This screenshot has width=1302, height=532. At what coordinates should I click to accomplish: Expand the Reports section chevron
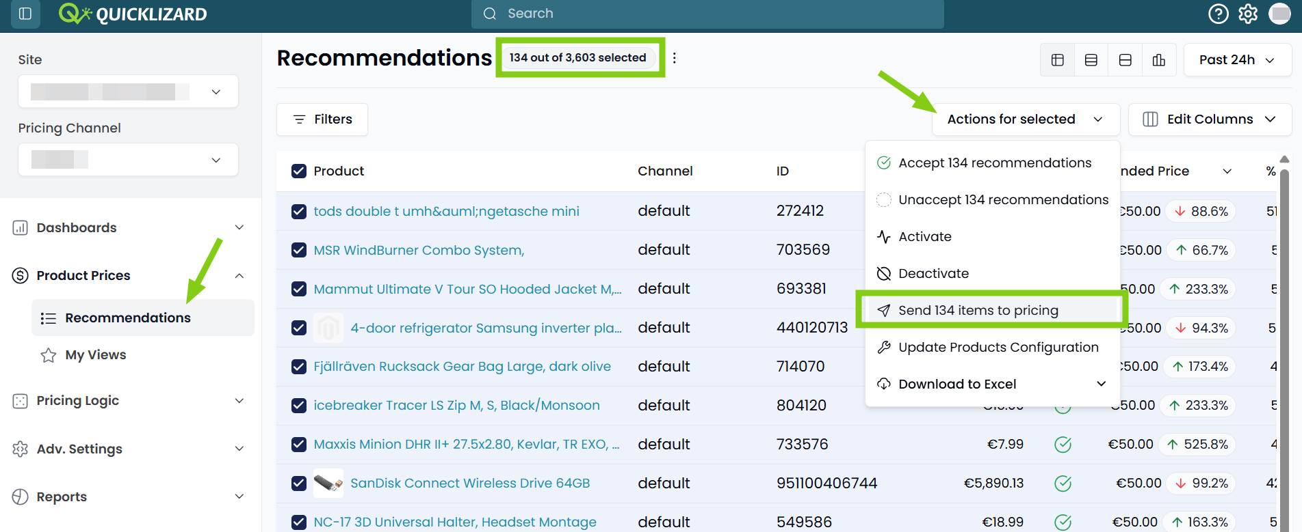[239, 496]
